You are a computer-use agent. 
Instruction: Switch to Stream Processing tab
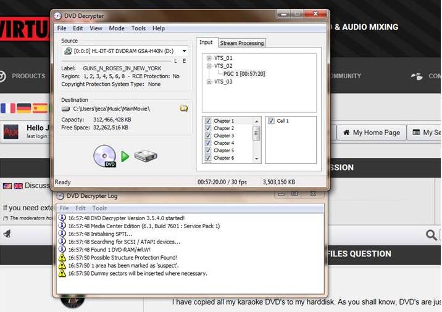[242, 43]
